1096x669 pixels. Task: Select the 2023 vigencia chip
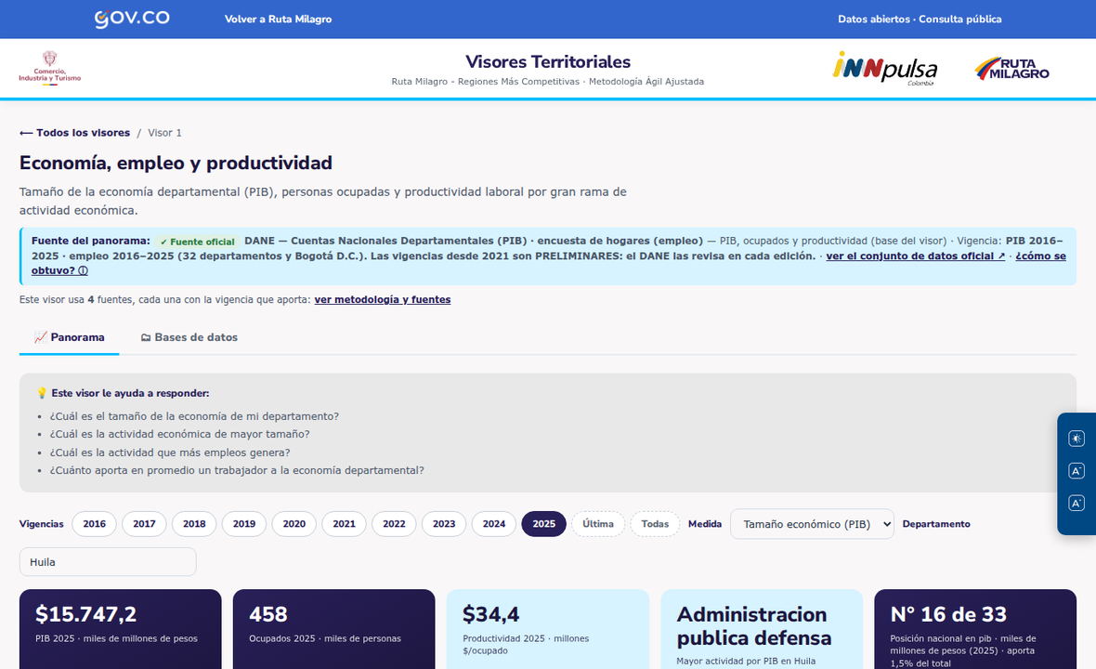point(444,524)
